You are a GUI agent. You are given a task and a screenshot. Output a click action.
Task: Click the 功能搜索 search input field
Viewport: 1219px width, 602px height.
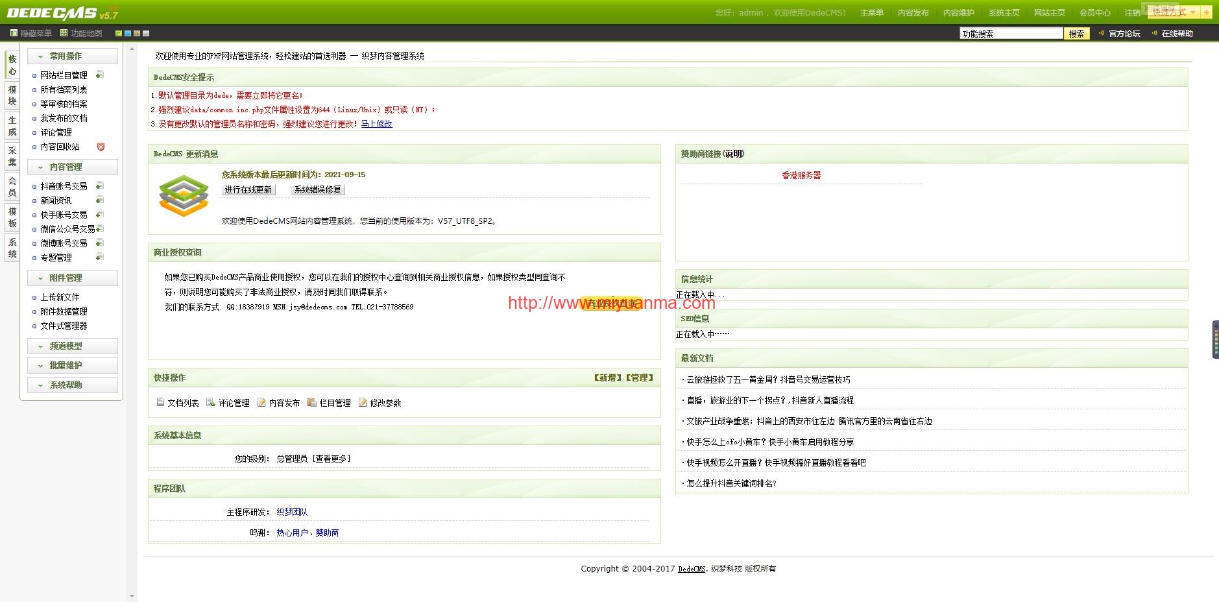1011,34
